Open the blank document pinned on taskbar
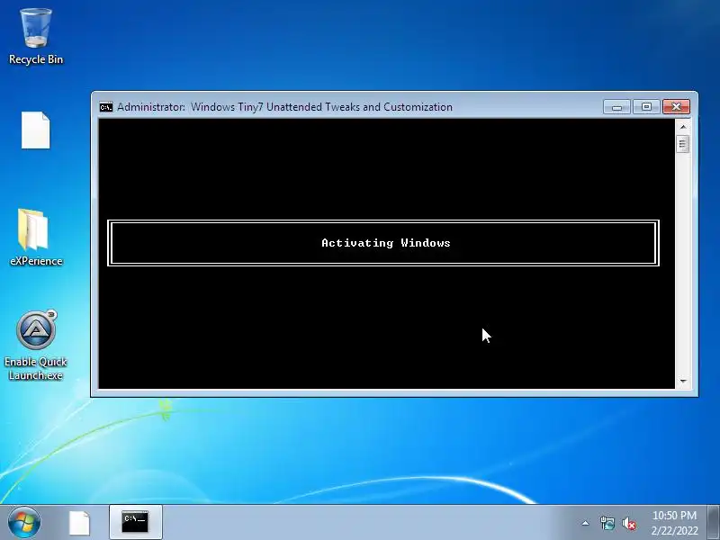The height and width of the screenshot is (540, 720). click(x=79, y=523)
